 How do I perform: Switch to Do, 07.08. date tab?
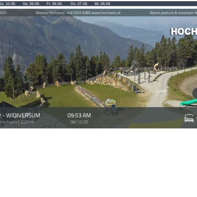[x=79, y=4]
